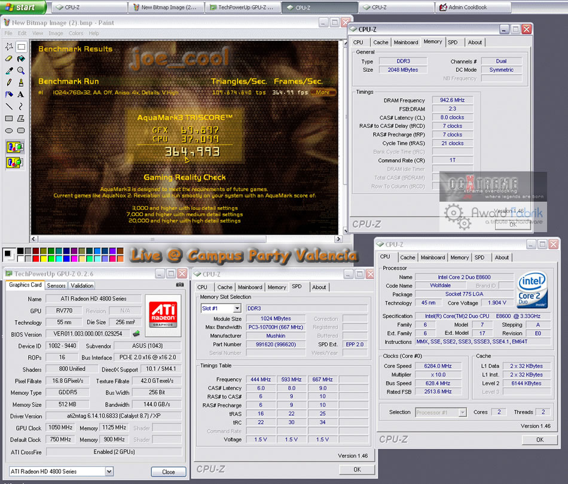This screenshot has width=568, height=484.
Task: Click the ATI CrossFire Enabled (2 GPUs) field
Action: 114,452
